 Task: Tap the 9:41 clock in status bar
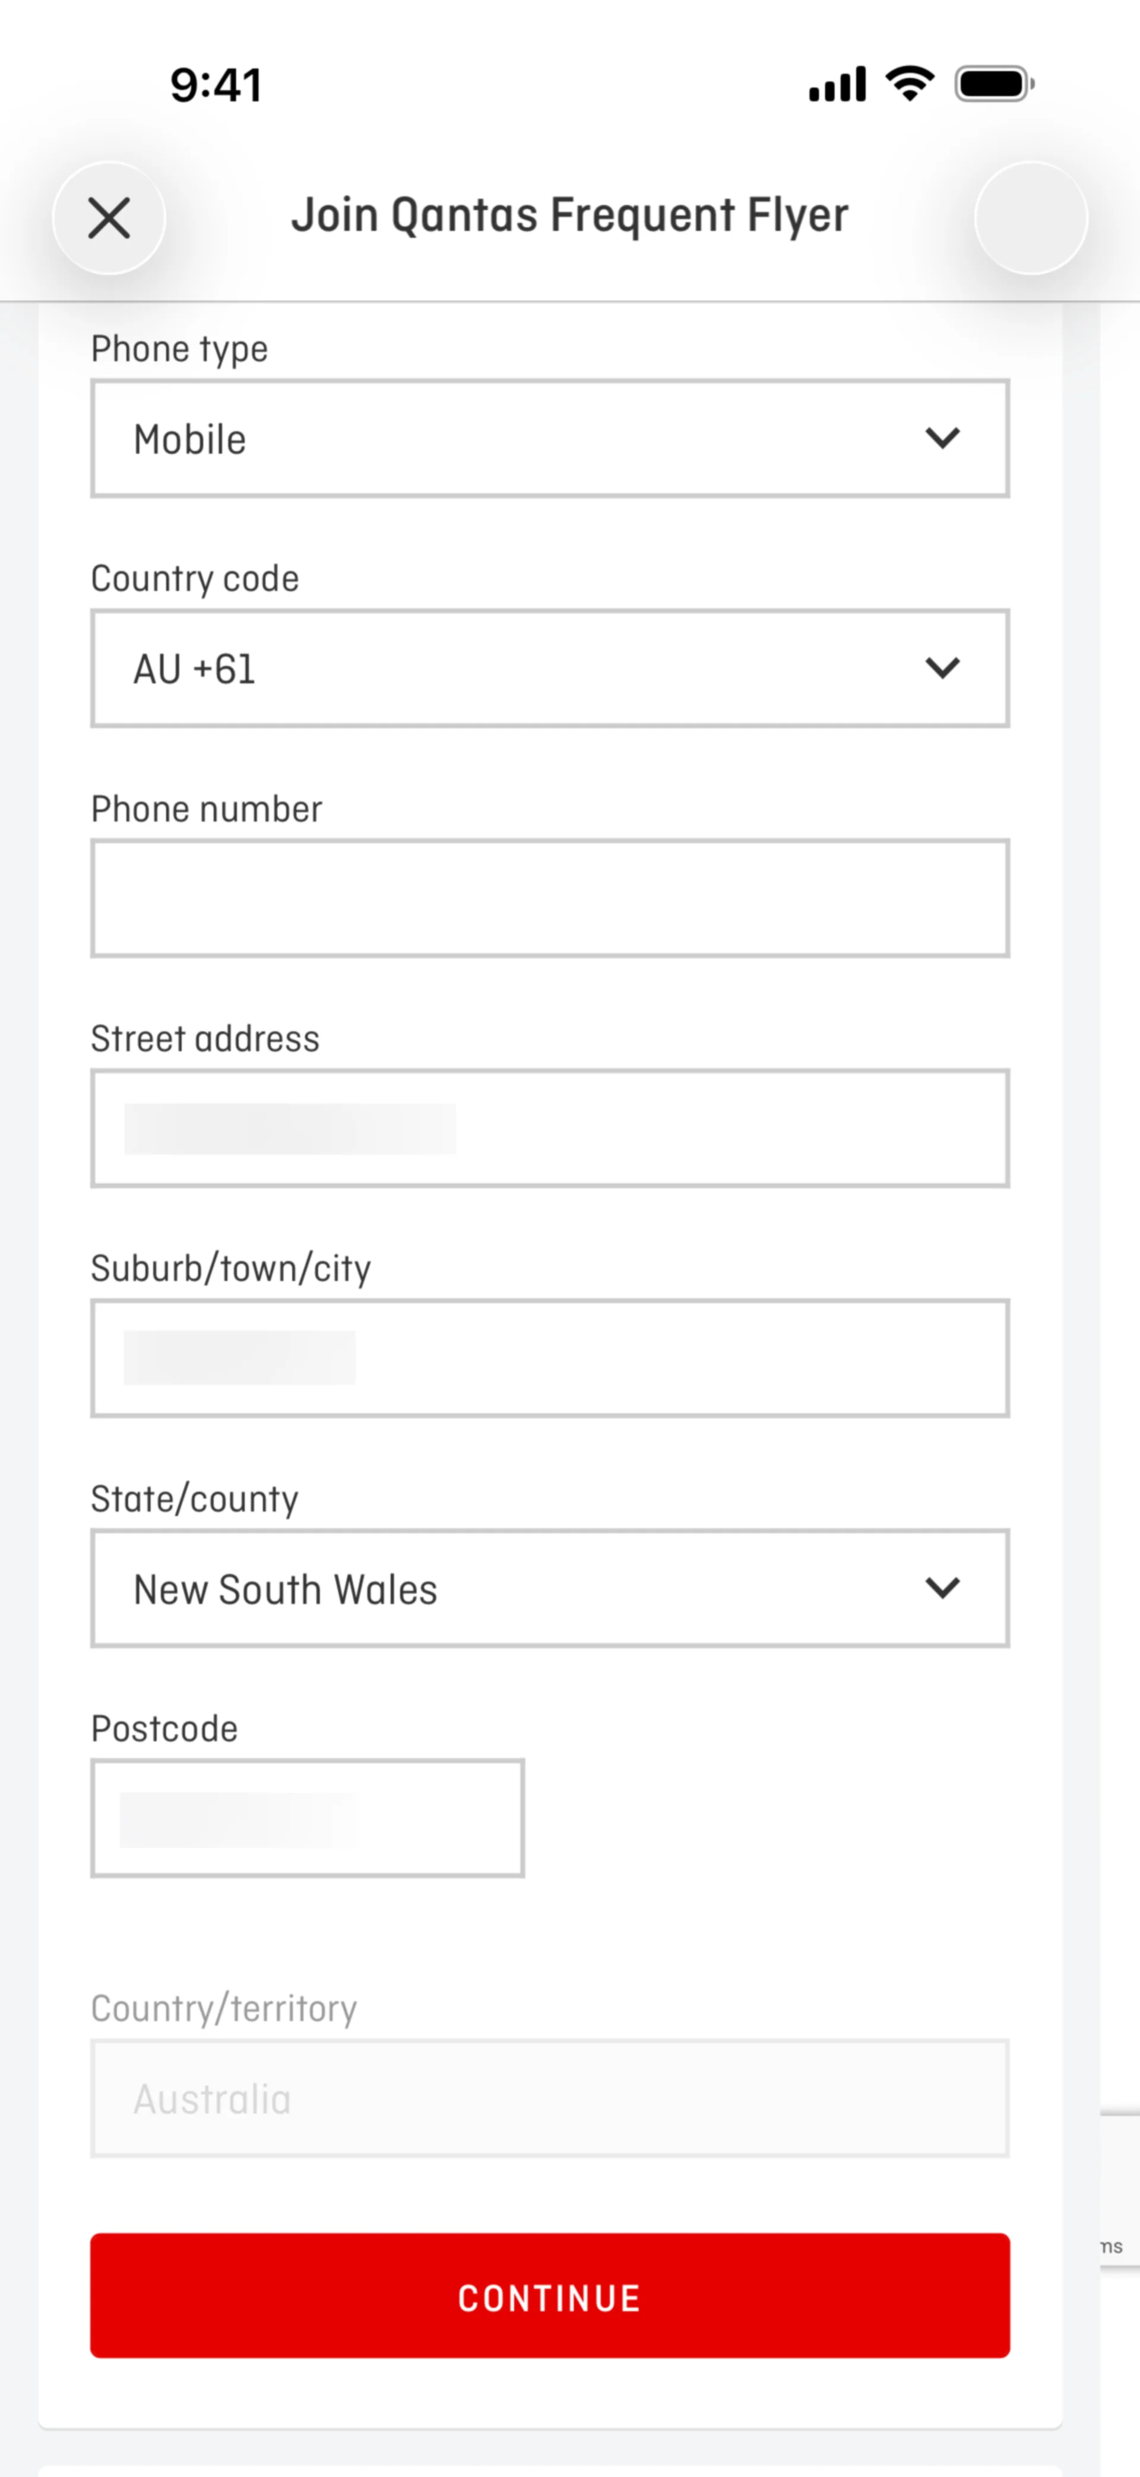click(216, 85)
